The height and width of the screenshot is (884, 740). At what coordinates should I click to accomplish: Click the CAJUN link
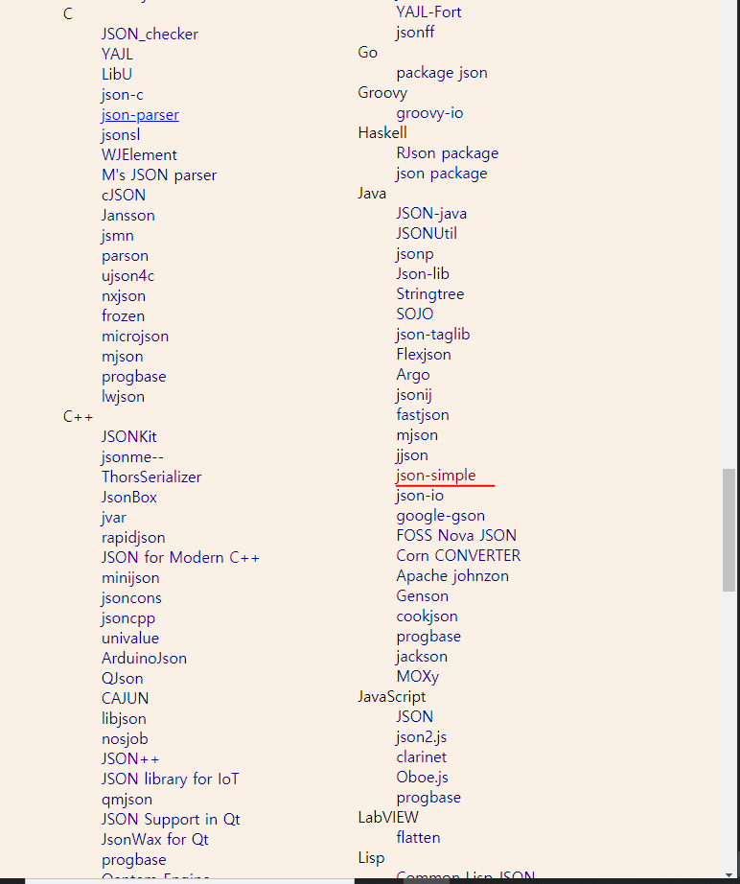(126, 699)
